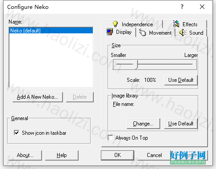This screenshot has height=169, width=216.
Task: Click Use Default in the Size group
Action: click(x=181, y=80)
